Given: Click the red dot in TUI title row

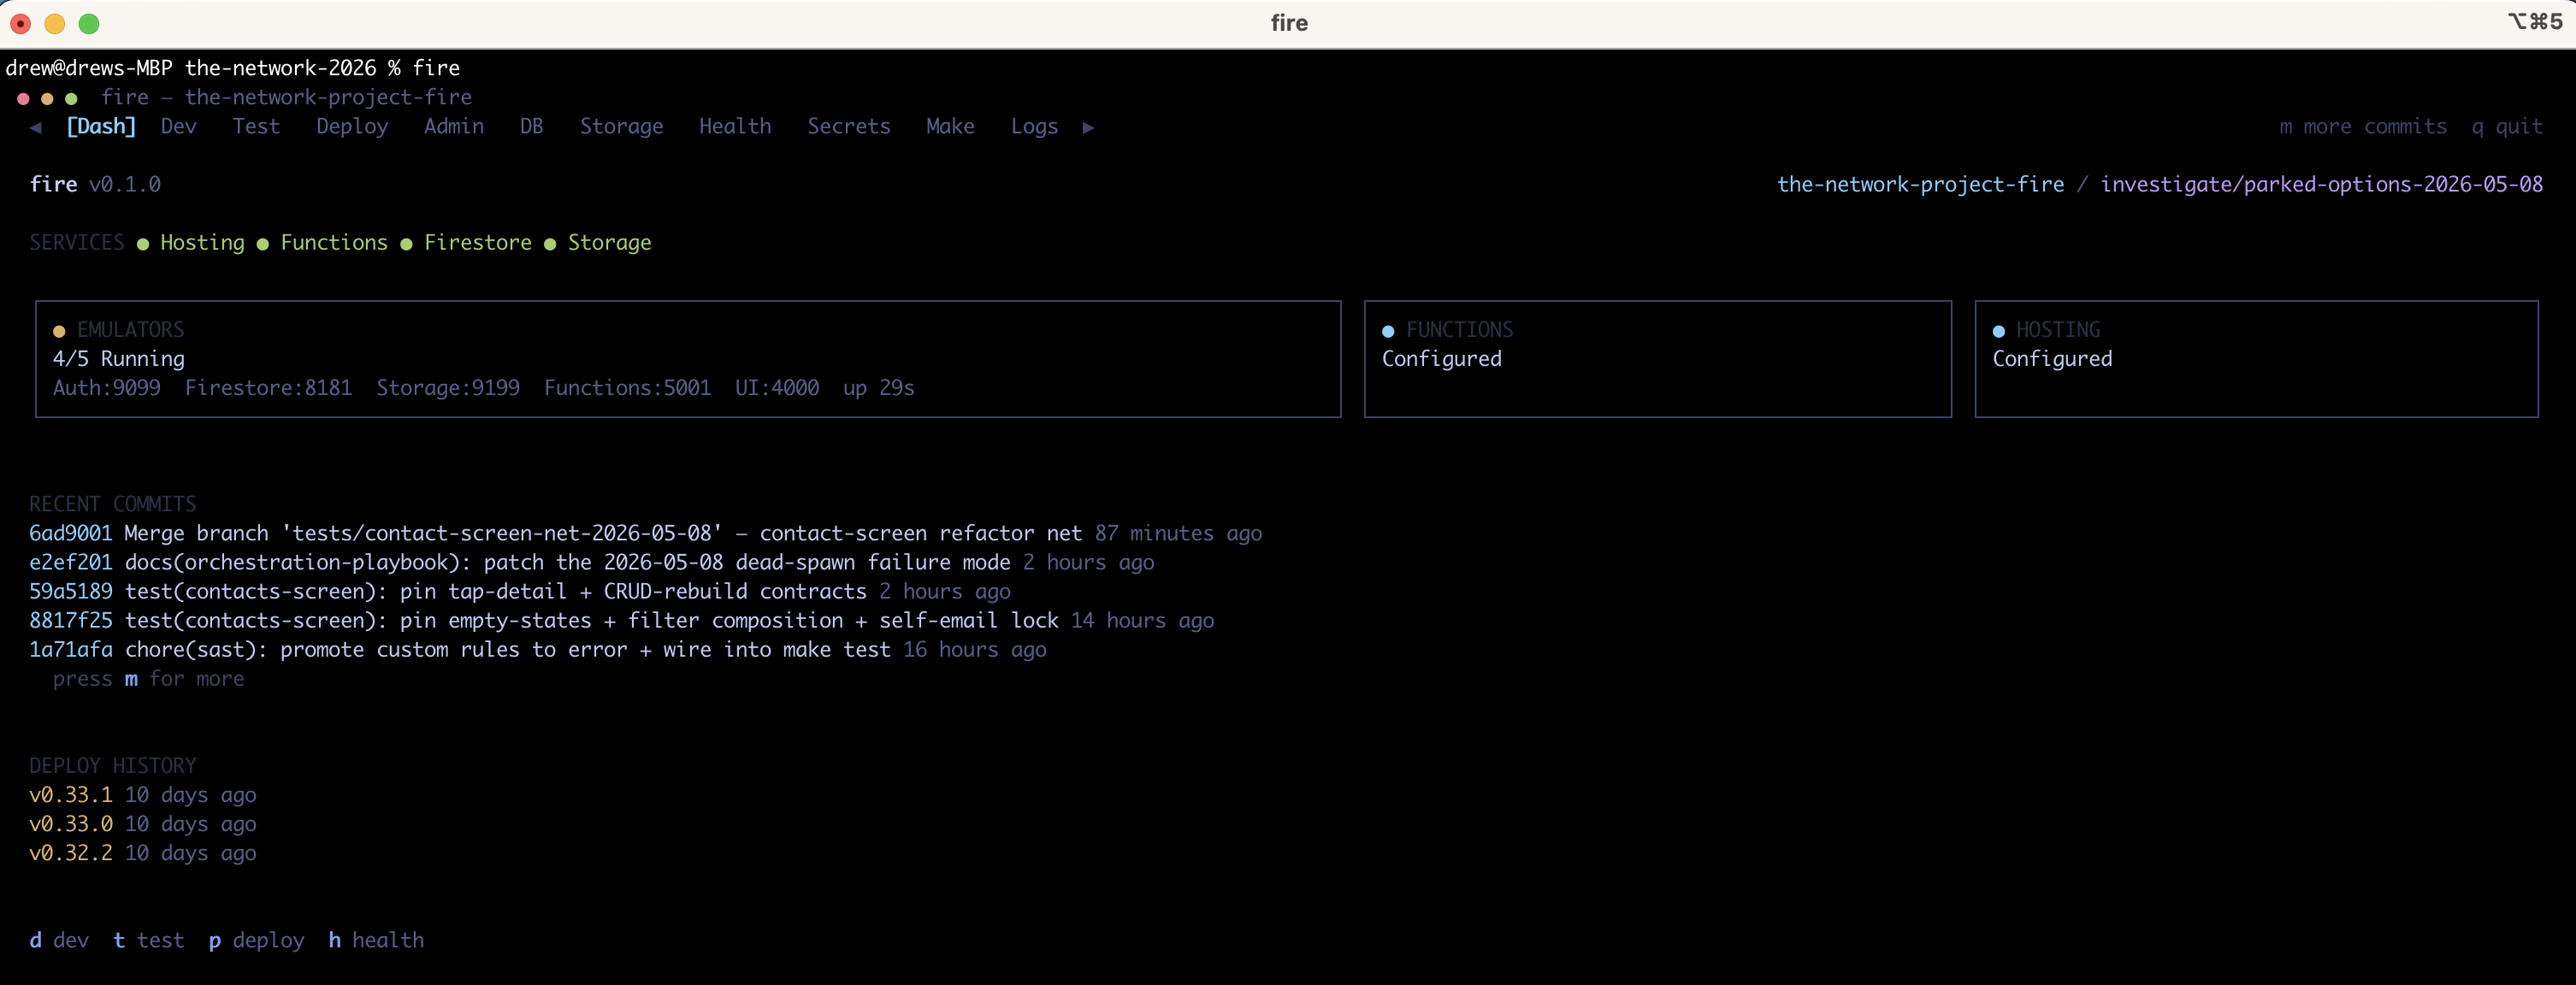Looking at the screenshot, I should pyautogui.click(x=23, y=99).
